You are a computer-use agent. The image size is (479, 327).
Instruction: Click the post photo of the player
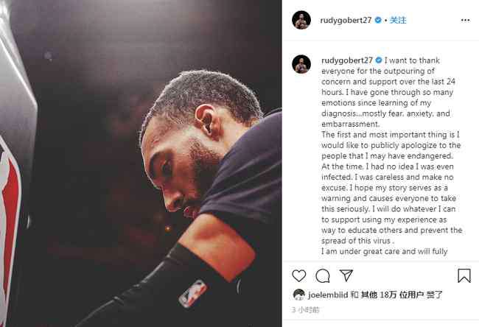[141, 163]
